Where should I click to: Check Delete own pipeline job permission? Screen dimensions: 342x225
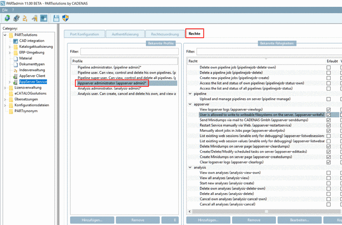[328, 67]
